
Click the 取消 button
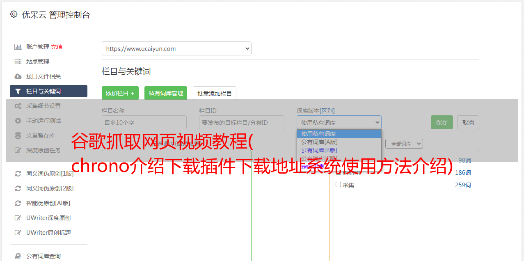[468, 122]
